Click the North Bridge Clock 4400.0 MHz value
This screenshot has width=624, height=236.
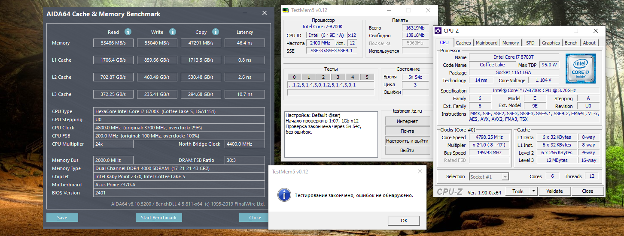[x=244, y=144]
